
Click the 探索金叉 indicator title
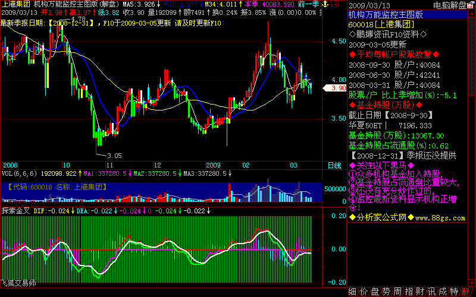[x=15, y=211]
